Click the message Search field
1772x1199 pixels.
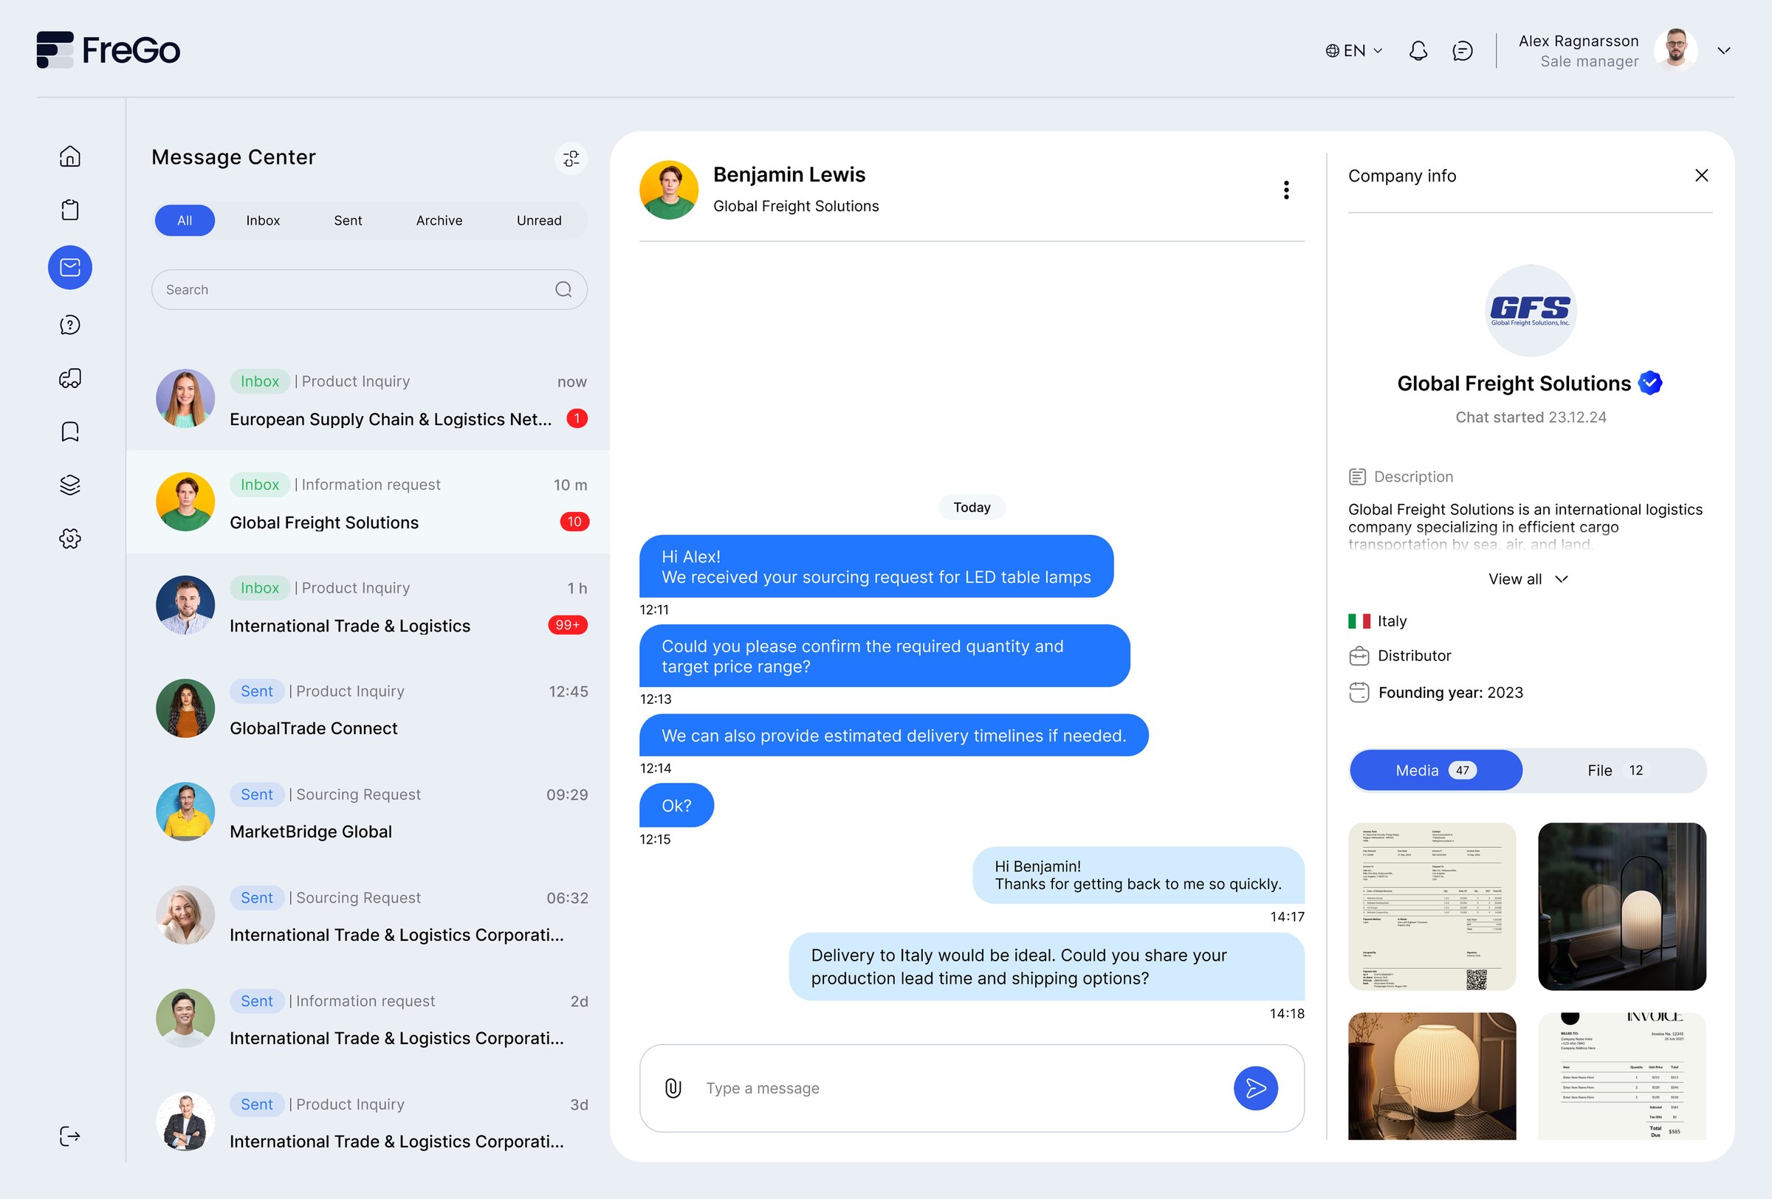[369, 289]
